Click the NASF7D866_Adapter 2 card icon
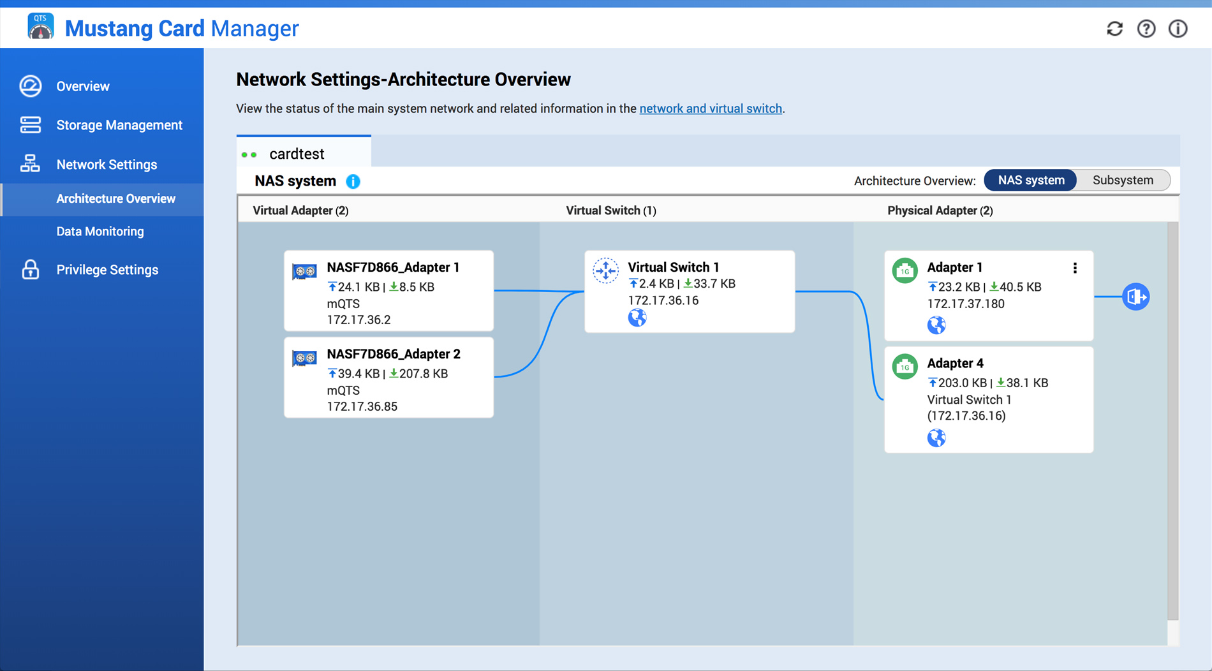The width and height of the screenshot is (1212, 671). click(305, 358)
